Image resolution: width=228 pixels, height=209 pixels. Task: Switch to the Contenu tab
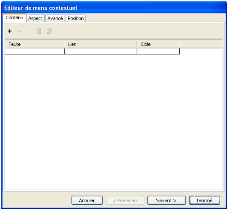(x=14, y=18)
